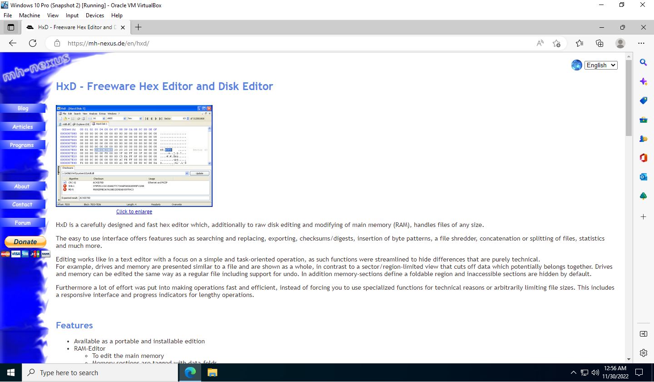Enlarge the HxD screenshot thumbnail
This screenshot has width=654, height=382.
click(x=134, y=156)
